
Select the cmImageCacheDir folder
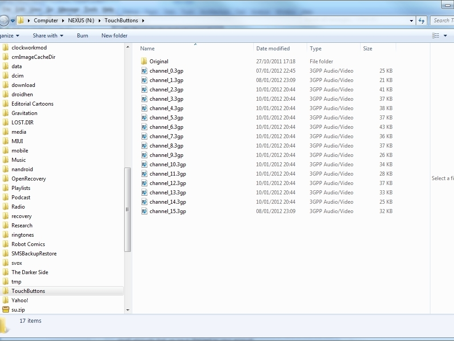click(x=33, y=57)
